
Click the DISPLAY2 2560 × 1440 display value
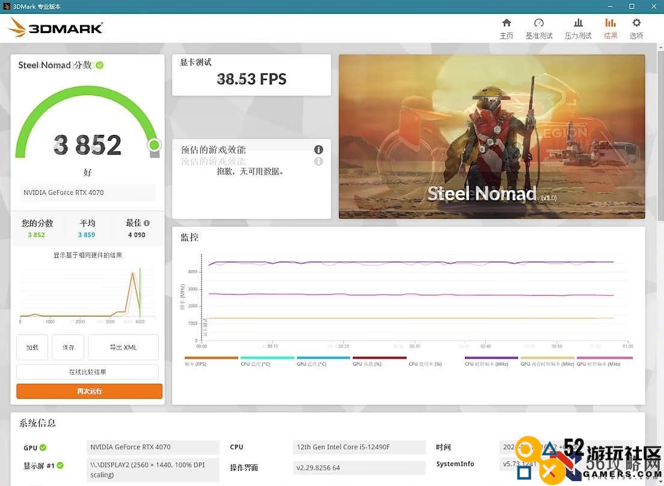click(x=153, y=470)
